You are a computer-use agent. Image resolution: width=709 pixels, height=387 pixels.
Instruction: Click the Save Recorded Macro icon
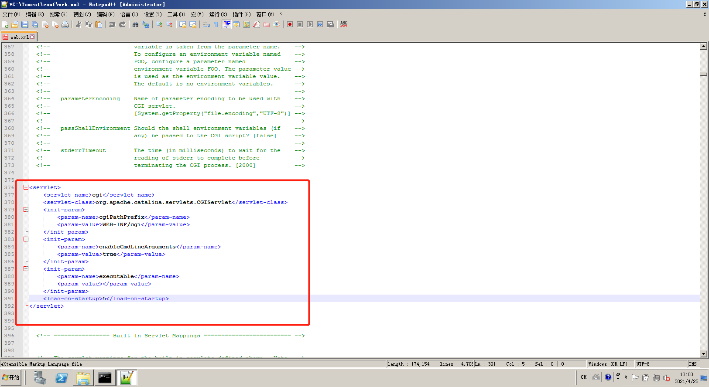coord(330,24)
